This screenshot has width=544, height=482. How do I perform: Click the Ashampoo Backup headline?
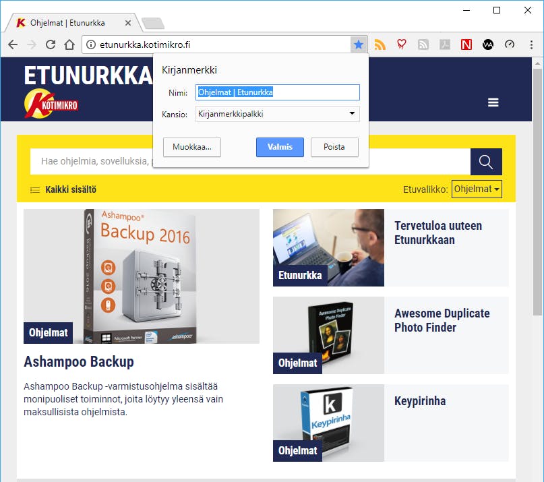coord(79,361)
